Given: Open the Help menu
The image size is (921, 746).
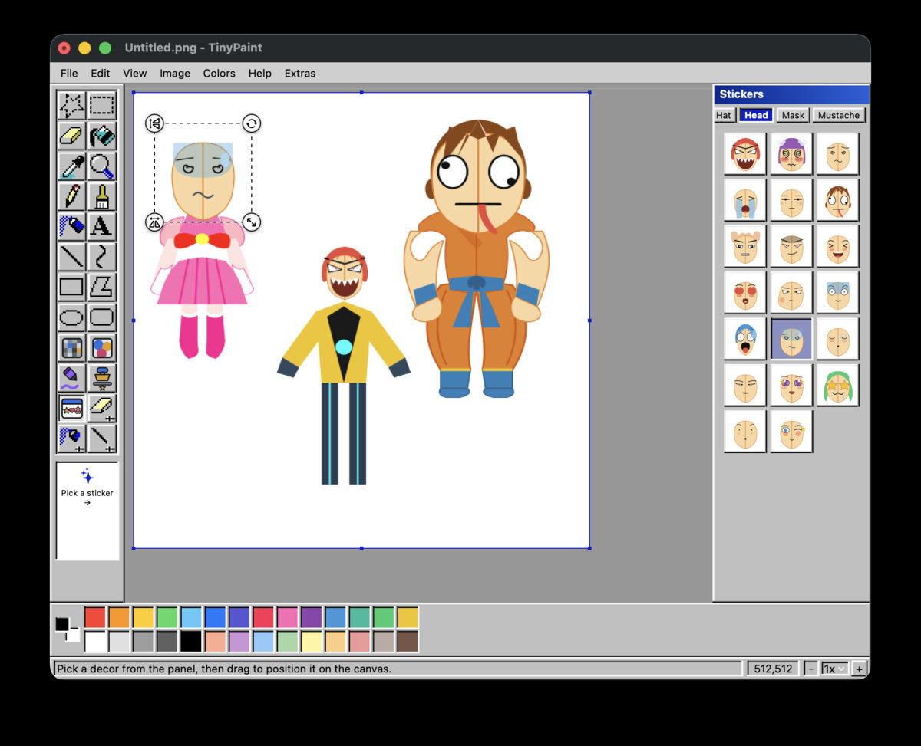Looking at the screenshot, I should coord(260,74).
